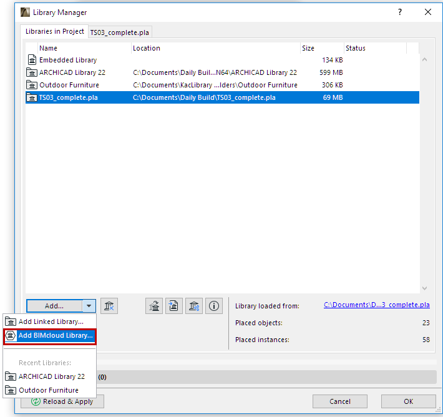
Task: Click the 134 KB size value
Action: pos(332,60)
